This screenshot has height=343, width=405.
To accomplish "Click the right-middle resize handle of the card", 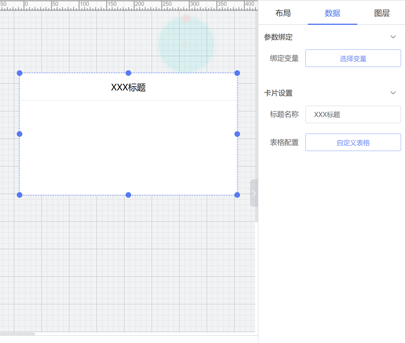I will pos(237,134).
